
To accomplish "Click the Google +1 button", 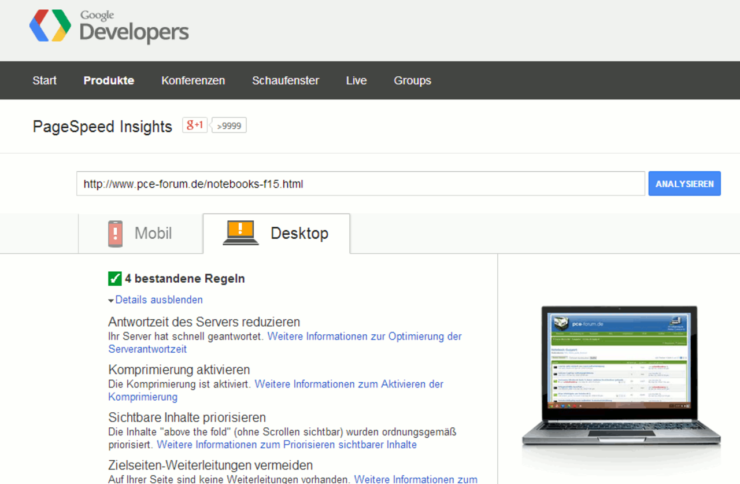I will [x=195, y=125].
